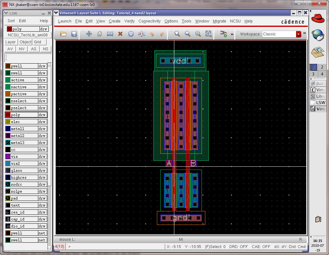The image size is (329, 255).
Task: Click the Open folder toolbar icon
Action: click(63, 34)
